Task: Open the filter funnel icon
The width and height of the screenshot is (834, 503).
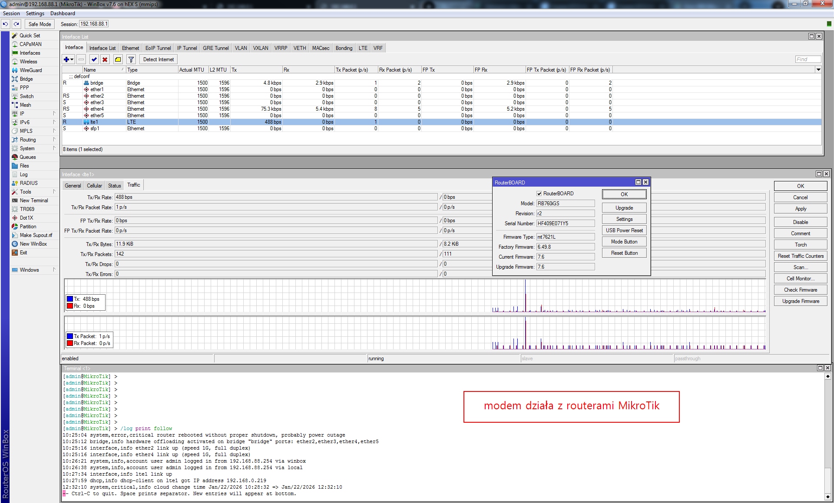Action: coord(131,59)
